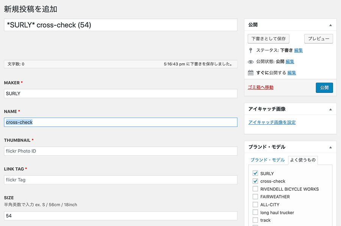Edit 公開状態 via 編集 link
This screenshot has width=341, height=226.
pos(290,62)
